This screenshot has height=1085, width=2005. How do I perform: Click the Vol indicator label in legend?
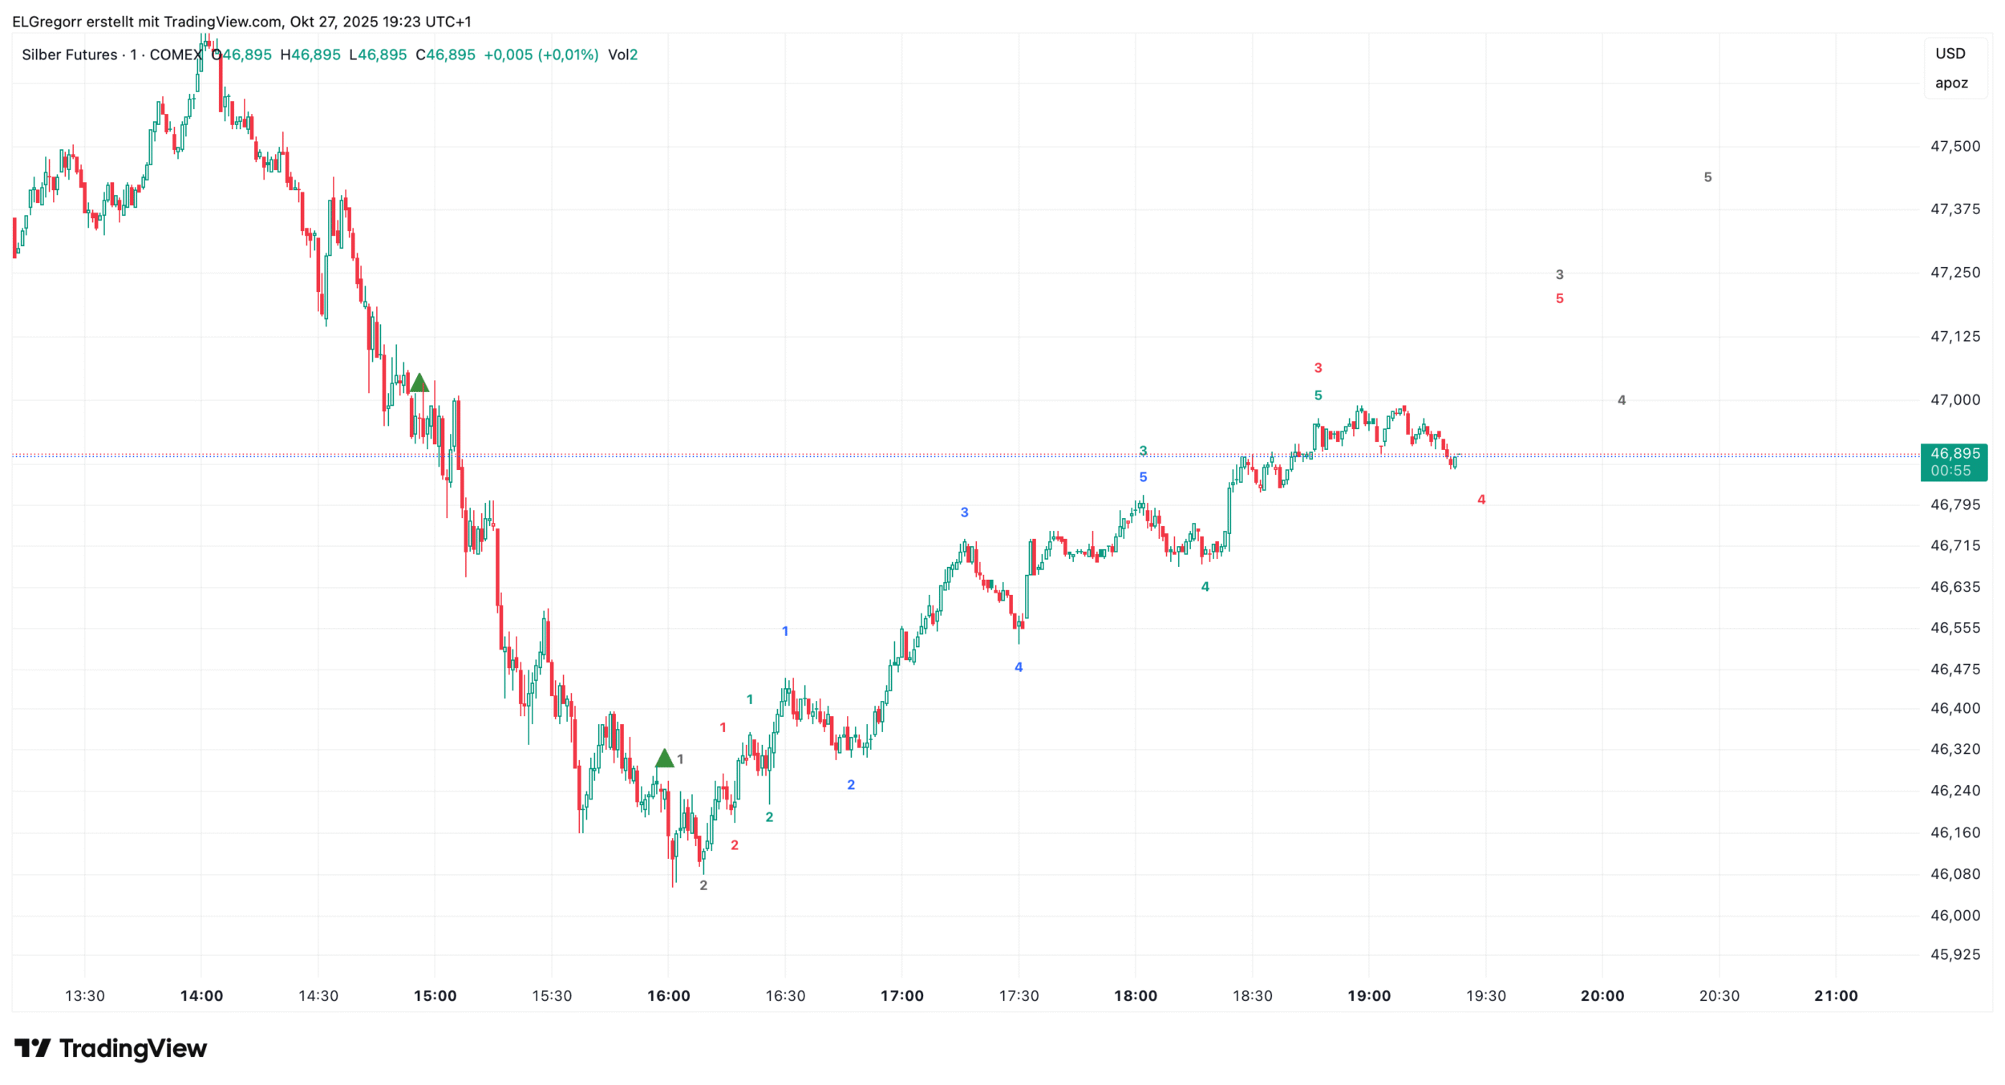click(622, 55)
